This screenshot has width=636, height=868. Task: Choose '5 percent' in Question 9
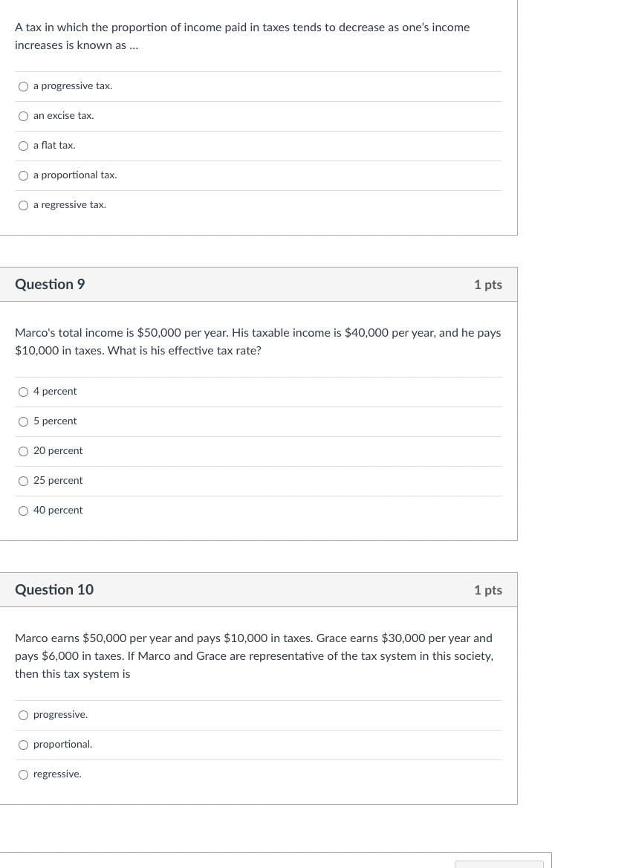pyautogui.click(x=23, y=421)
